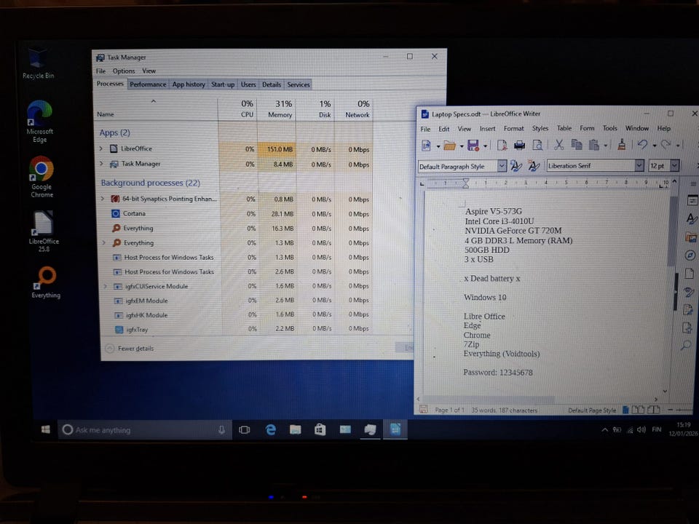
Task: Open sidebar magnifier Find icon
Action: (686, 345)
